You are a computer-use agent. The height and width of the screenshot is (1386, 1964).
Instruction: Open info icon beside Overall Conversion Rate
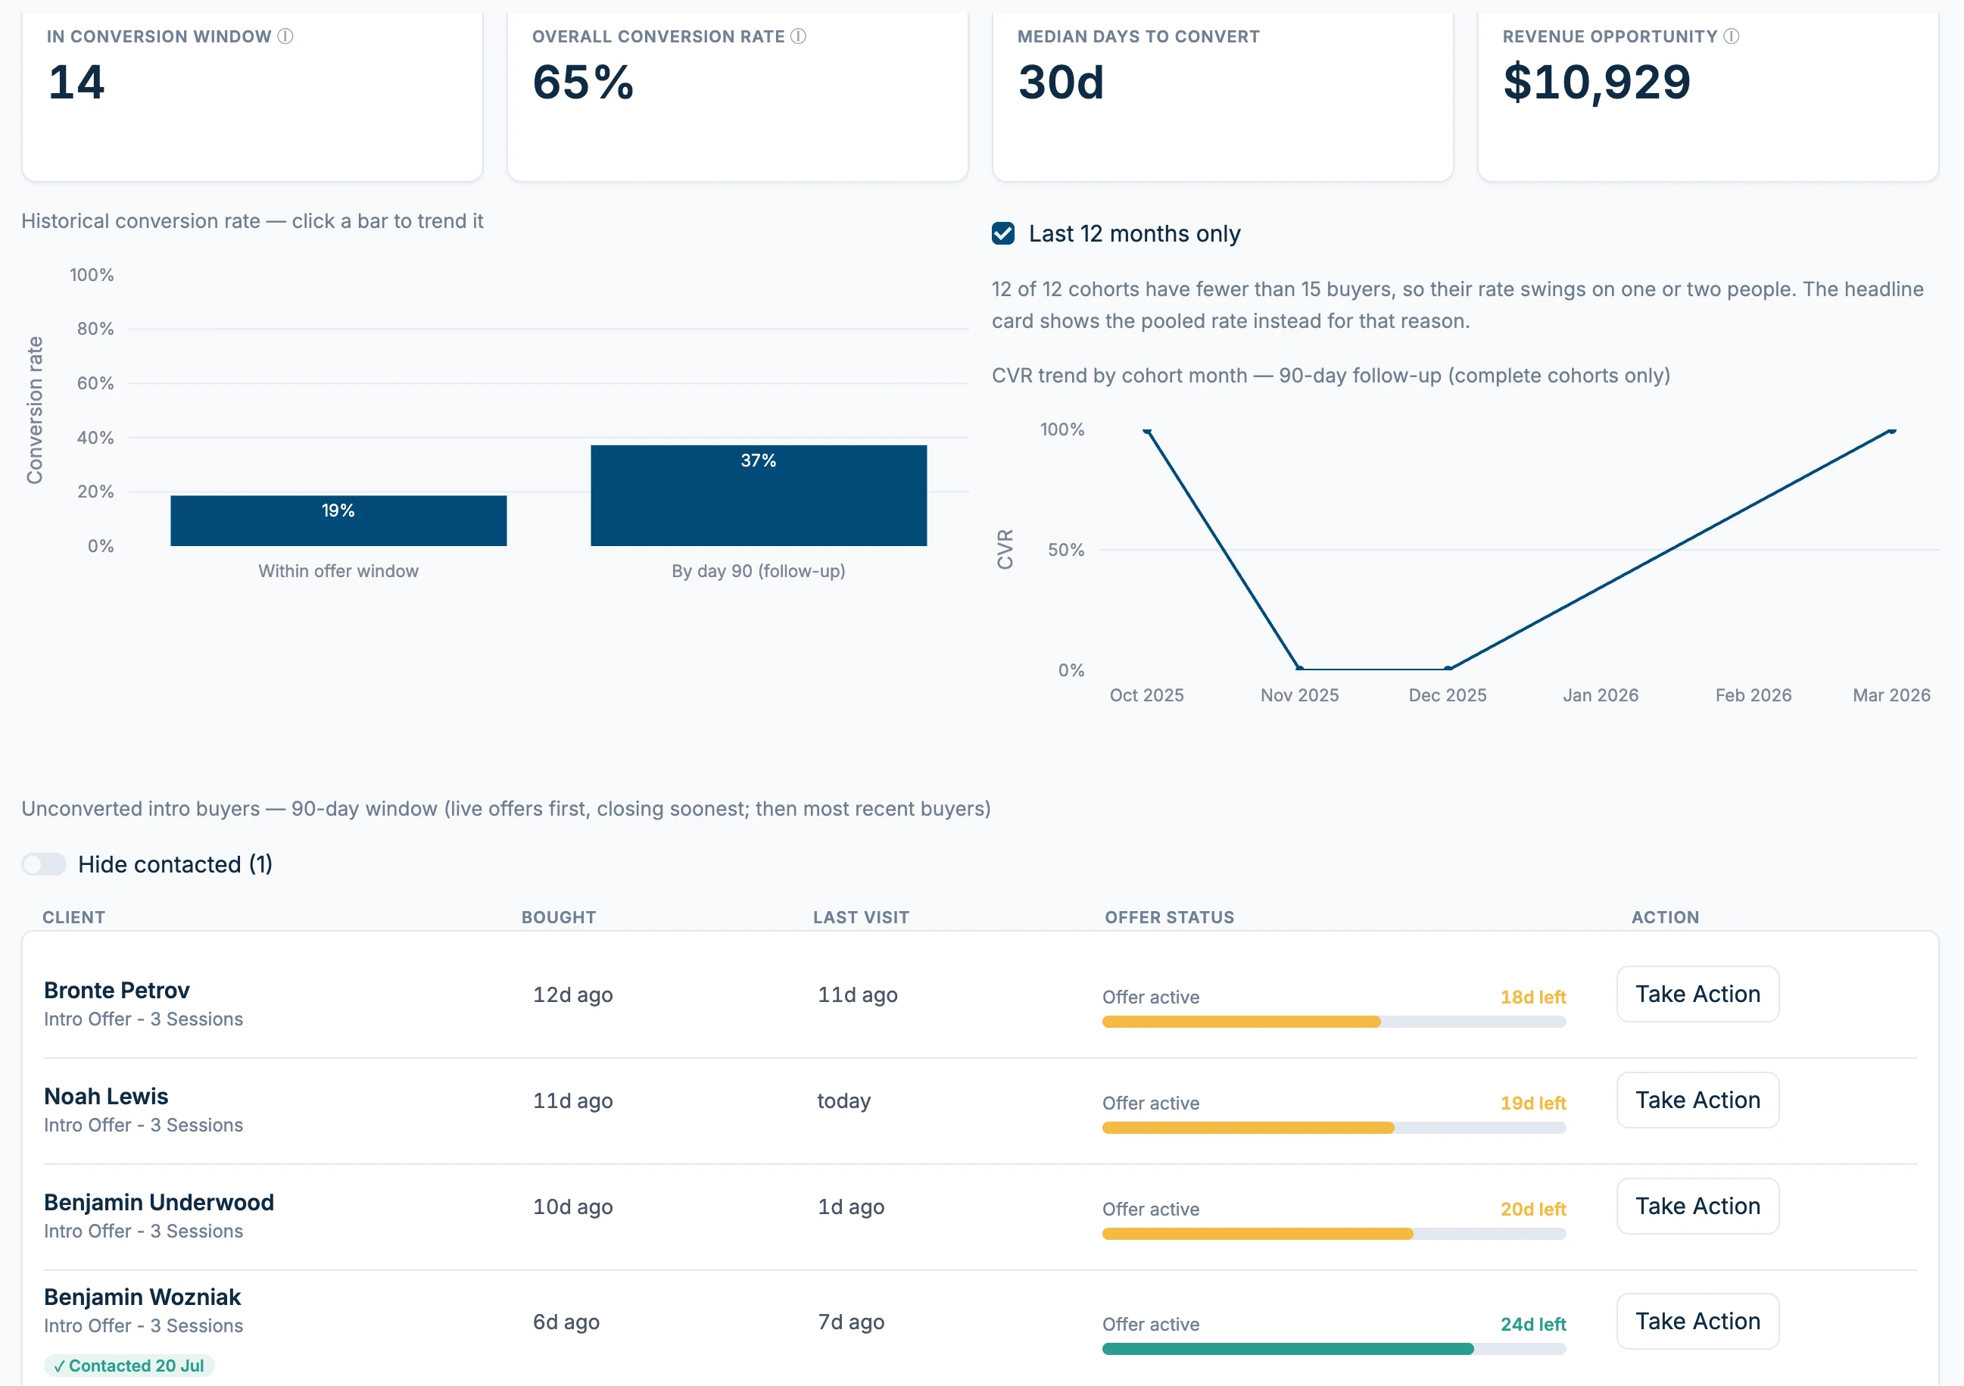(x=798, y=36)
